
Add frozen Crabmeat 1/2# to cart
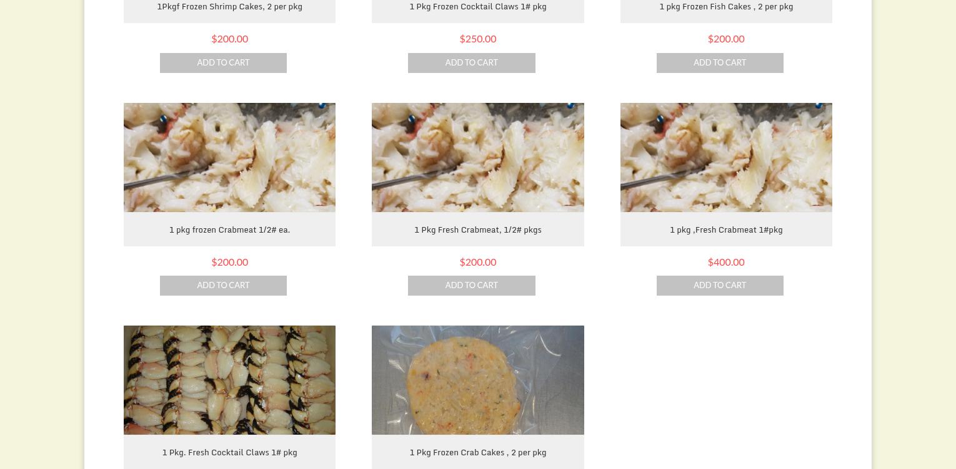point(223,286)
